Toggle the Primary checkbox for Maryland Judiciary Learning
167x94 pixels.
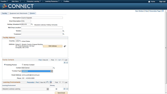click(x=56, y=89)
